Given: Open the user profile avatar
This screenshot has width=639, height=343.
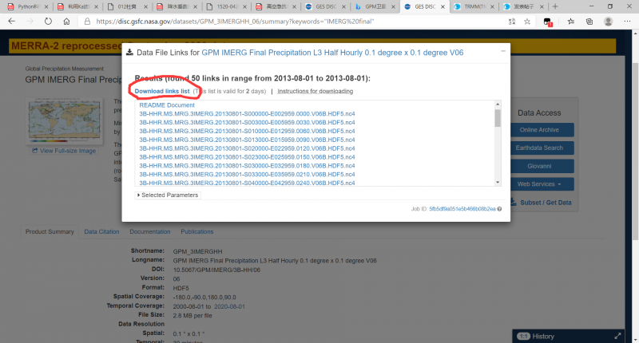Looking at the screenshot, I should click(609, 22).
